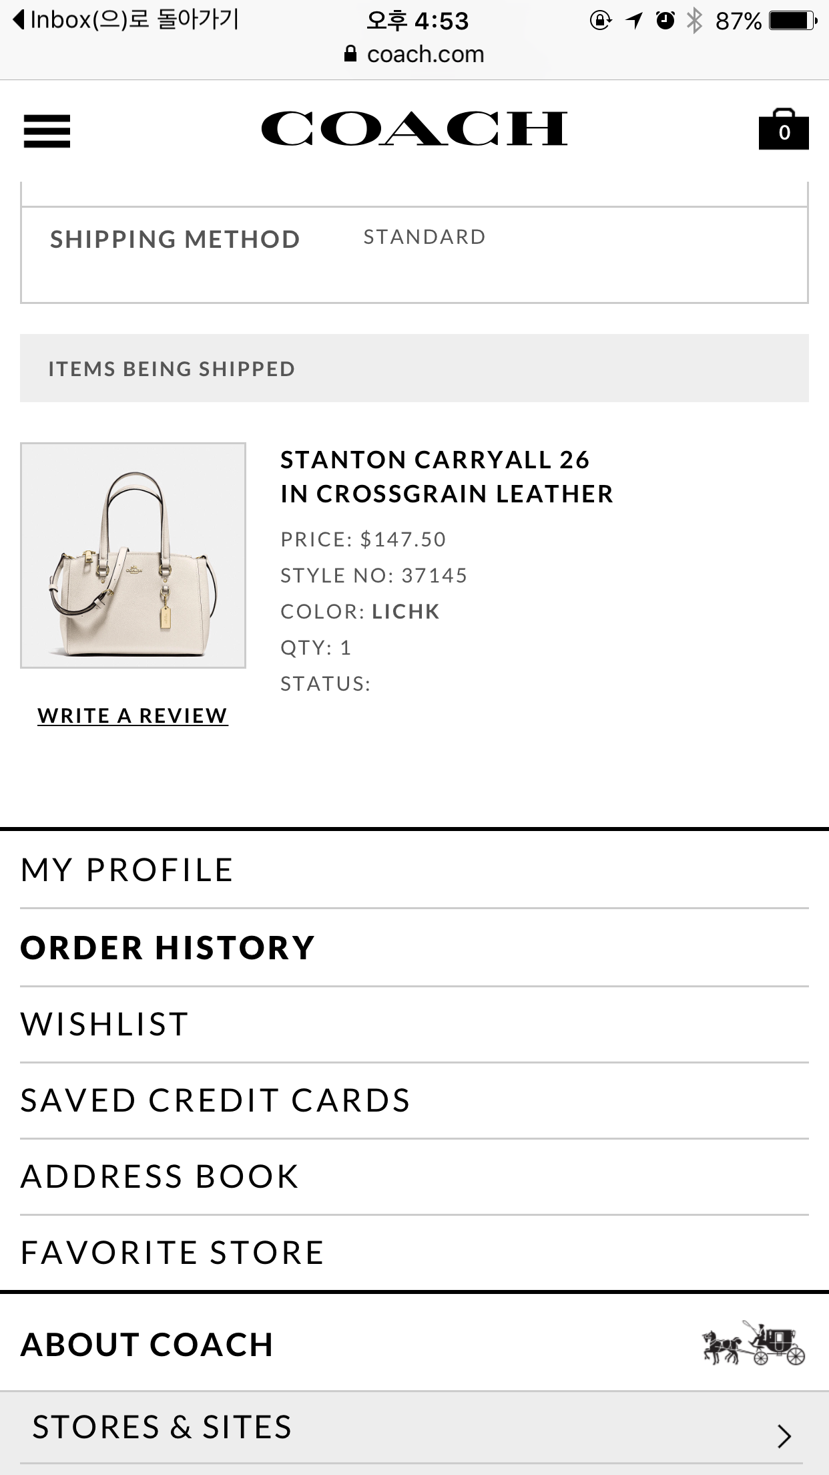
Task: Tap the battery status icon
Action: (x=792, y=21)
